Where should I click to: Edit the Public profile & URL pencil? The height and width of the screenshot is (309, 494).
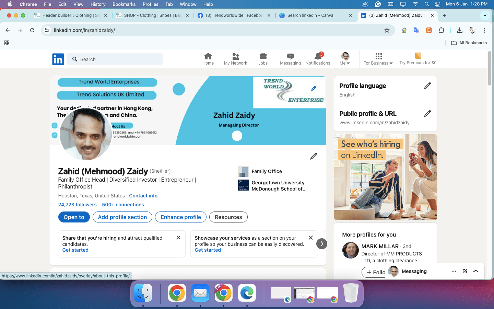tap(427, 114)
